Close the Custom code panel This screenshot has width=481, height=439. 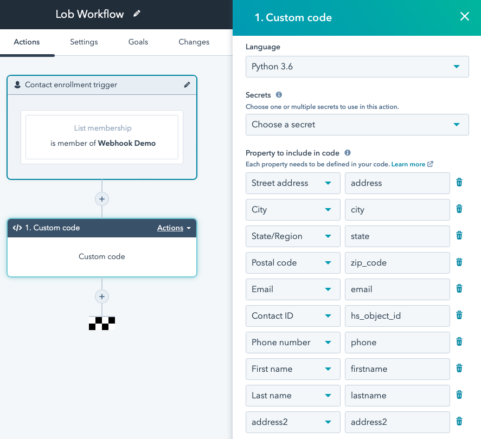(x=464, y=17)
